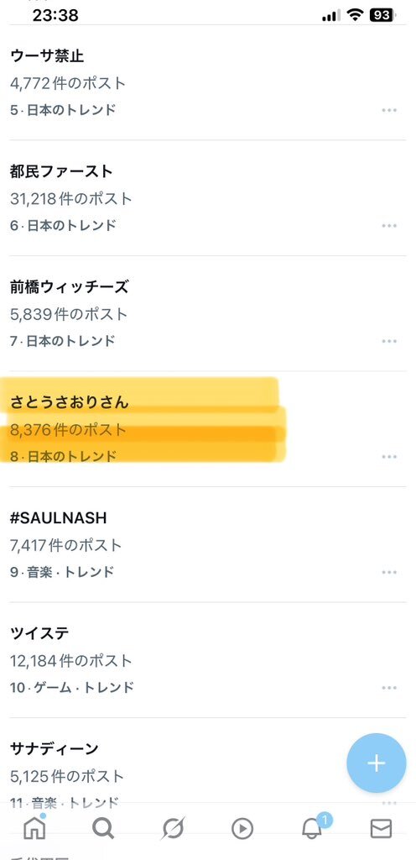The image size is (416, 860).
Task: Open the Grok slash icon
Action: 173,828
